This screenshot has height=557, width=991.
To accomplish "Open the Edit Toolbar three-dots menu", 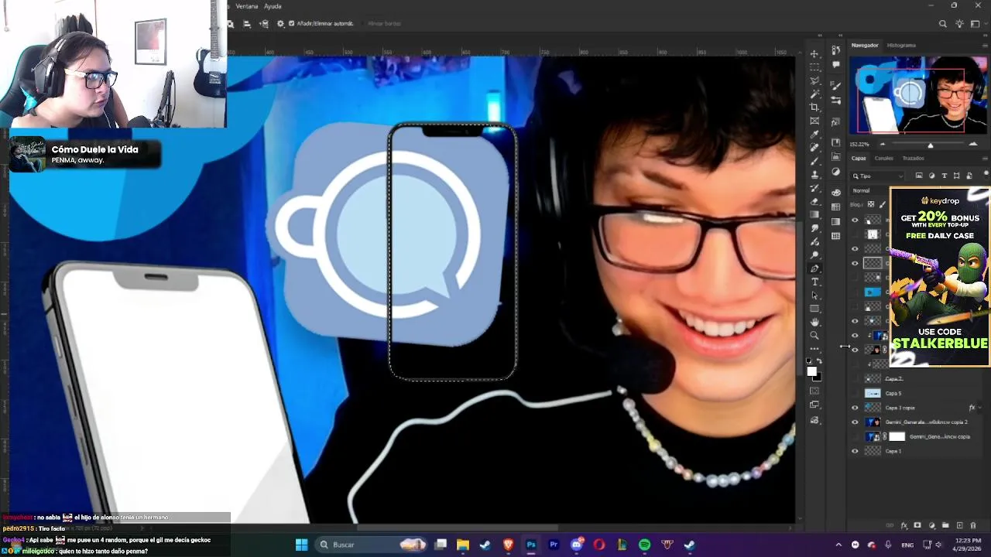I will point(814,349).
